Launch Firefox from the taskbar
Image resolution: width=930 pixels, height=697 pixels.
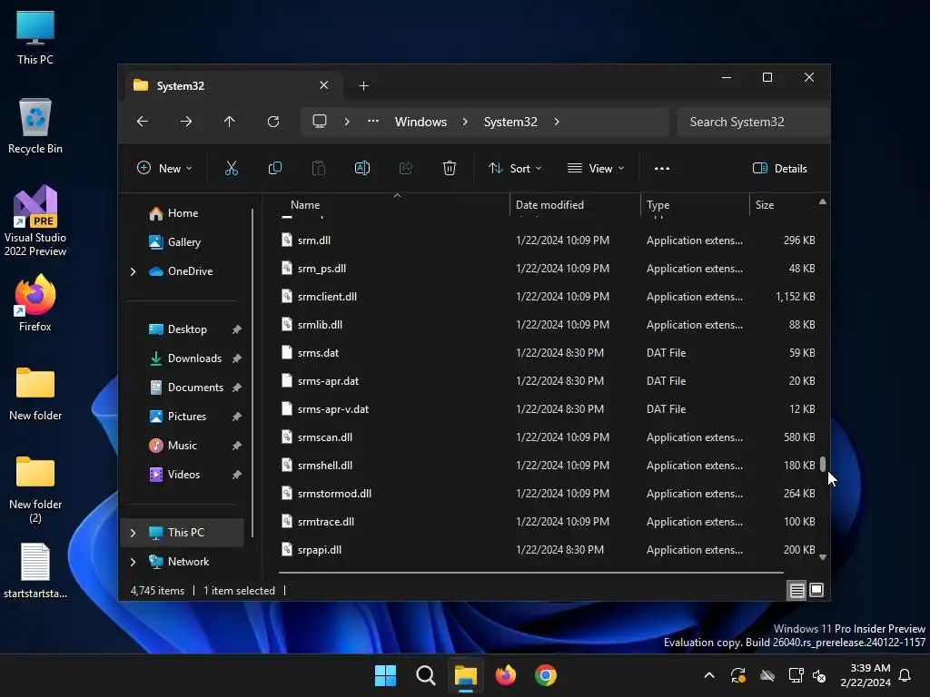[506, 675]
